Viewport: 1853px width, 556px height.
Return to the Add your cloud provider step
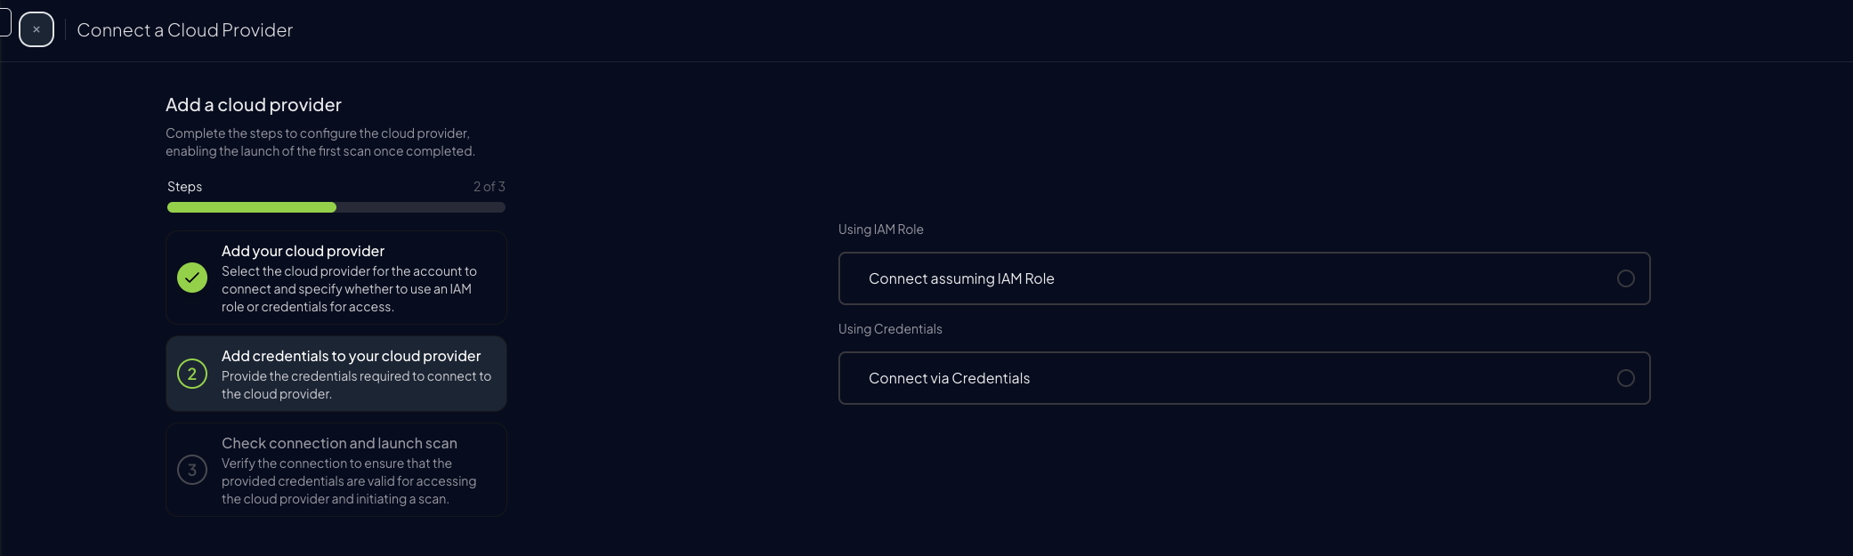[x=336, y=277]
